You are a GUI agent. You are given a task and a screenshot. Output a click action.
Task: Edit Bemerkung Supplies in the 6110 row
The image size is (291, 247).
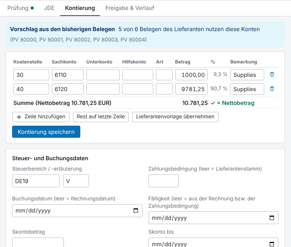(247, 75)
